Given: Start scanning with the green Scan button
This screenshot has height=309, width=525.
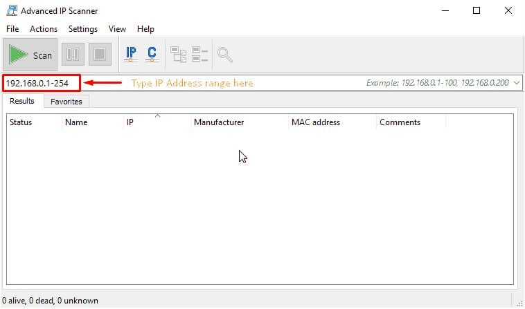Looking at the screenshot, I should 30,55.
